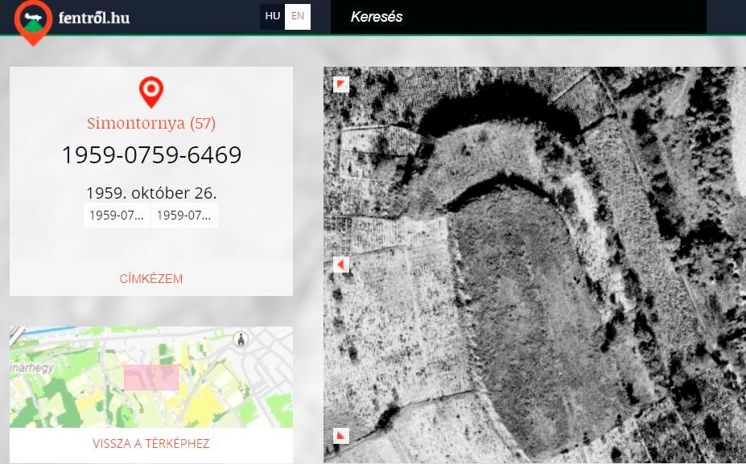
Task: Open the Simontornya (57) link
Action: pos(151,123)
